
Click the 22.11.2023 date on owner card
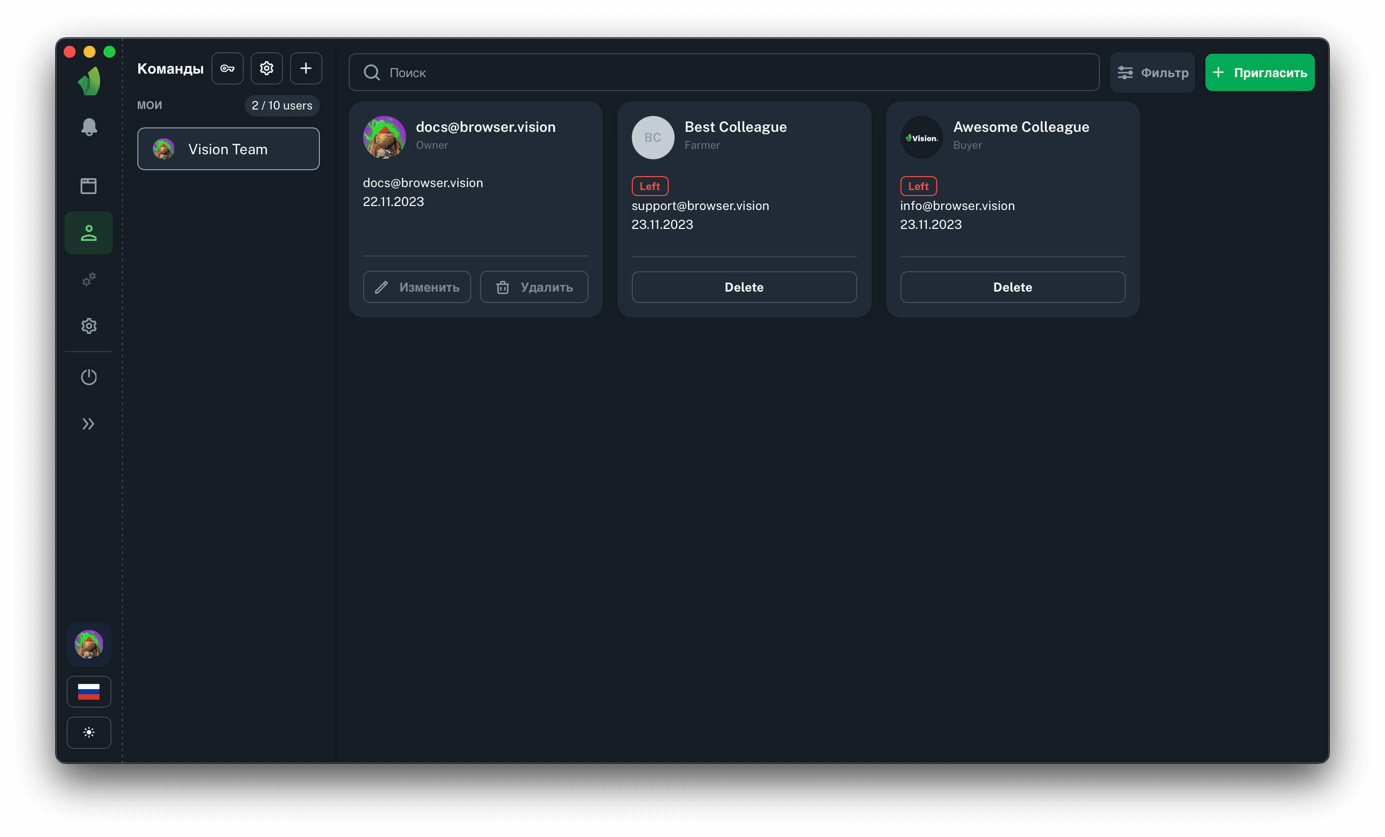click(394, 201)
